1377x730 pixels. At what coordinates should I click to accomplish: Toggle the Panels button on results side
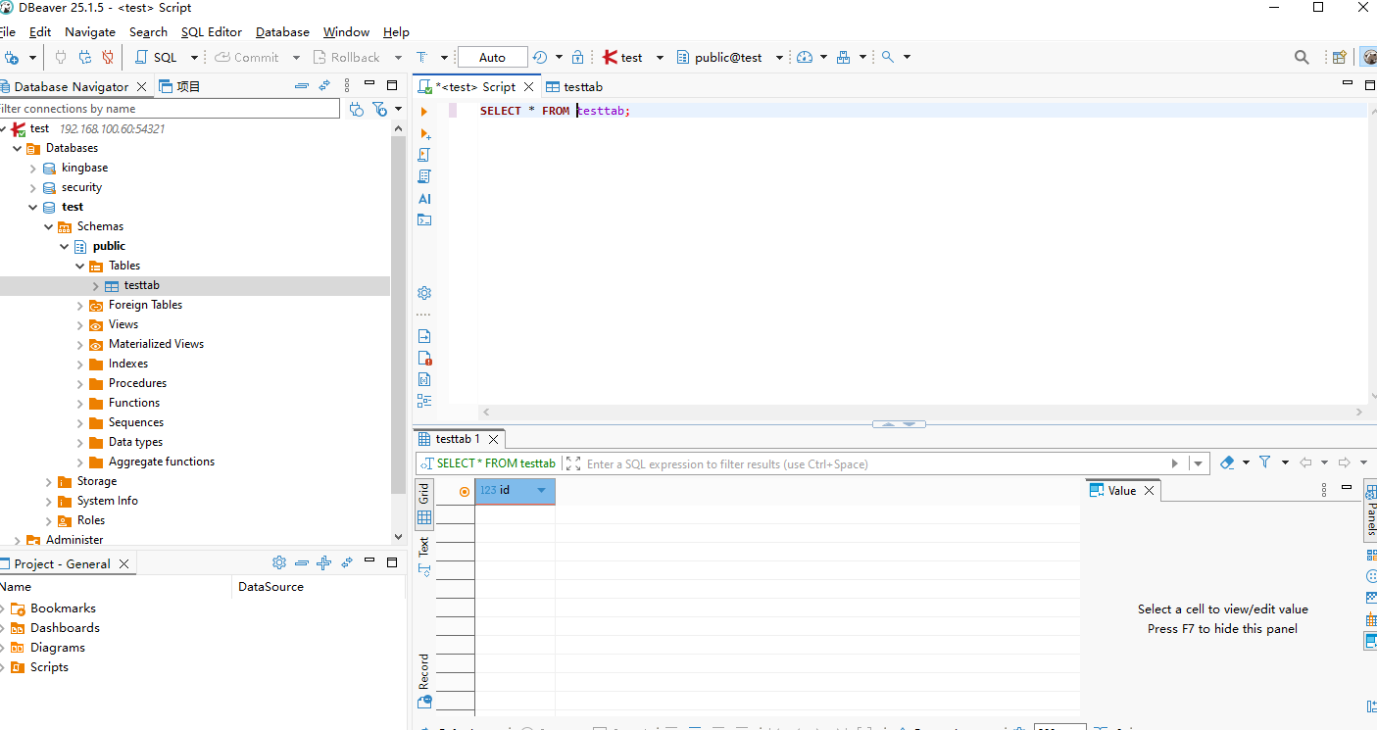1370,510
